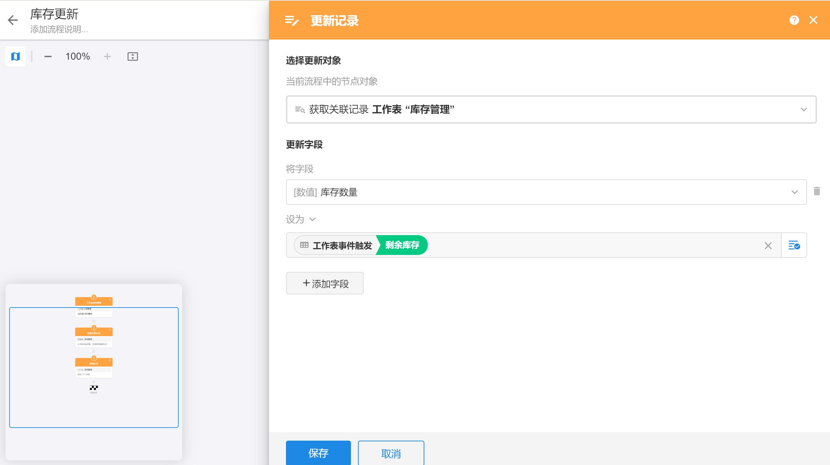The image size is (830, 465).
Task: Delete the 库存数量 field row
Action: click(817, 191)
